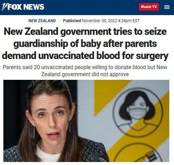Viewport: 174px width, 165px height.
Task: Open the hamburger menu icon
Action: pyautogui.click(x=167, y=7)
